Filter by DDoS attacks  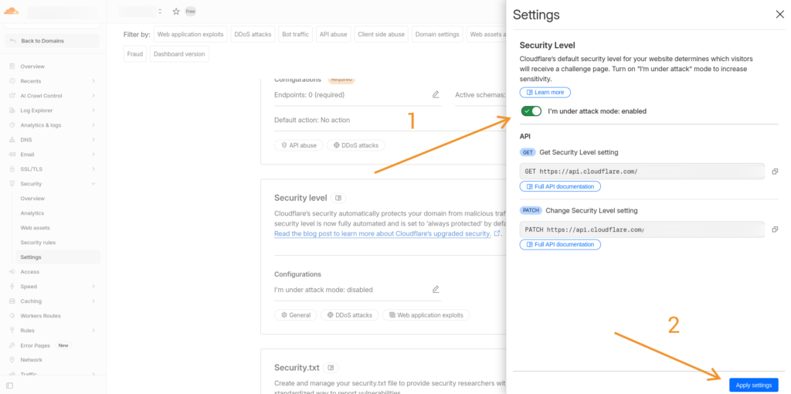[x=251, y=34]
